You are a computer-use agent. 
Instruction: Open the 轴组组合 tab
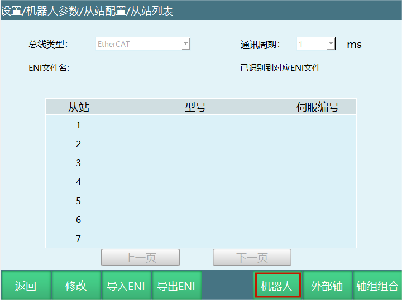pos(377,286)
